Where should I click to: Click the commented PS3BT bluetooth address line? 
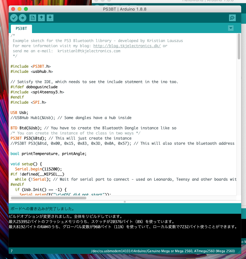point(122,143)
